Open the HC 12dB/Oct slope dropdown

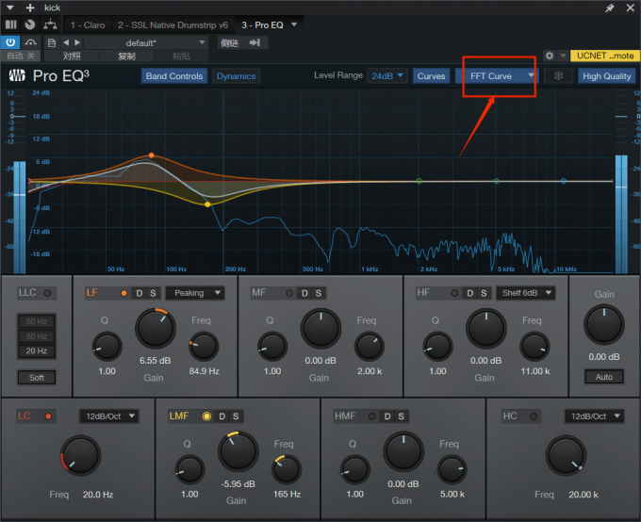pyautogui.click(x=595, y=416)
